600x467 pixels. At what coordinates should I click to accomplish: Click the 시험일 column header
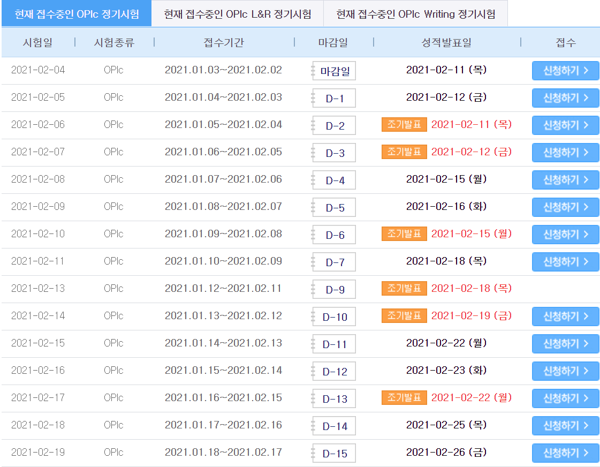pos(37,42)
